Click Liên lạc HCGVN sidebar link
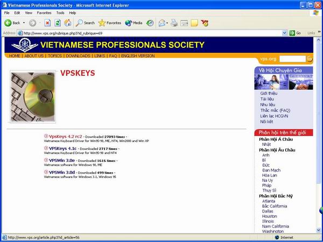The height and width of the screenshot is (242, 323). 274,116
